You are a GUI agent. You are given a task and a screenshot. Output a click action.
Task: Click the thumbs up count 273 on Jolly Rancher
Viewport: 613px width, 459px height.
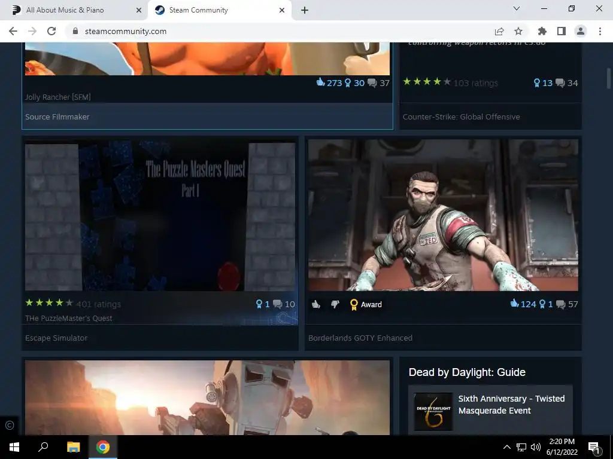(329, 82)
